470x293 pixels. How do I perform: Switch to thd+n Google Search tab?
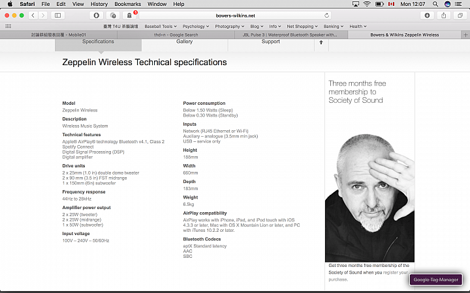pos(176,35)
